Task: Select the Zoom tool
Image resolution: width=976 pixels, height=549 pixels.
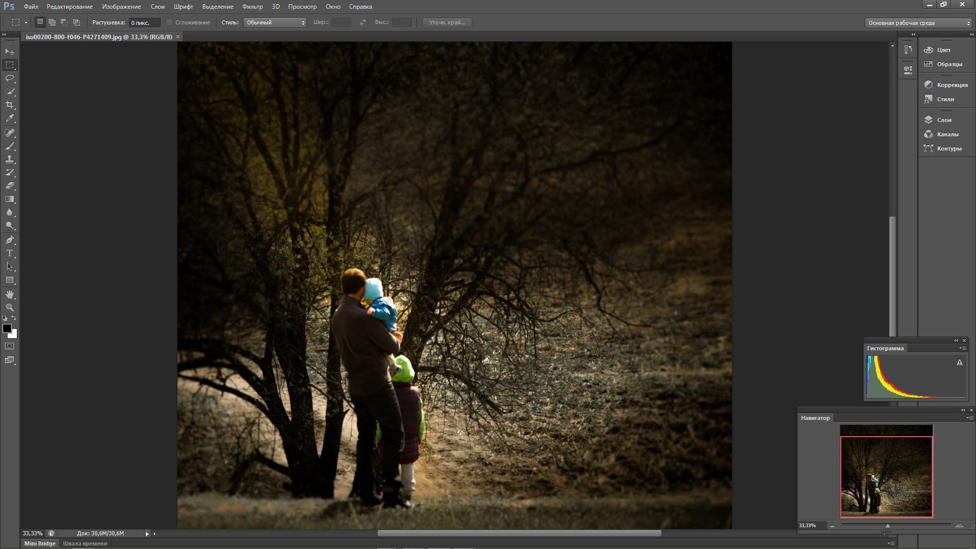Action: [x=10, y=308]
